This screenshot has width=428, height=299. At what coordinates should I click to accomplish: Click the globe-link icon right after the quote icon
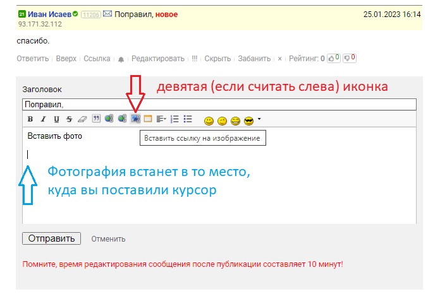[109, 119]
